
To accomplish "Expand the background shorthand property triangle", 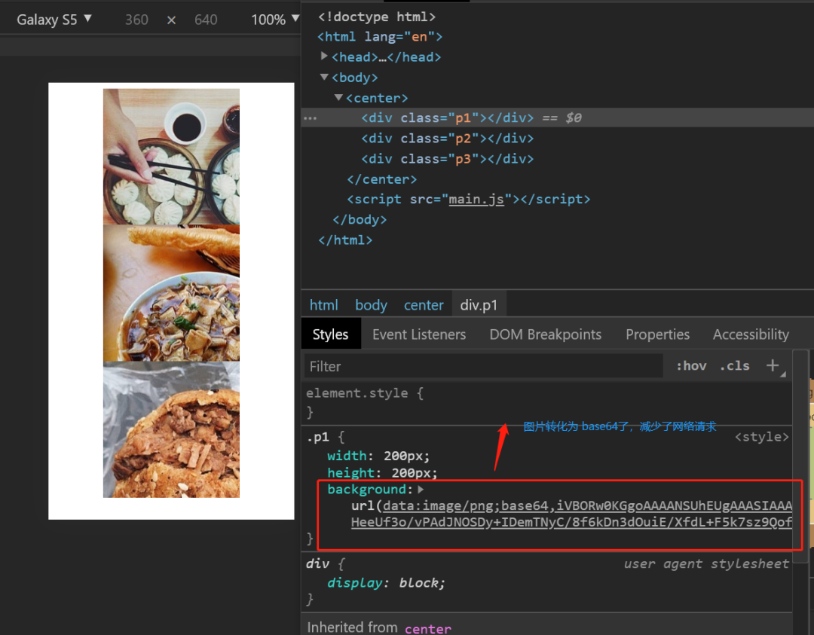I will click(421, 489).
